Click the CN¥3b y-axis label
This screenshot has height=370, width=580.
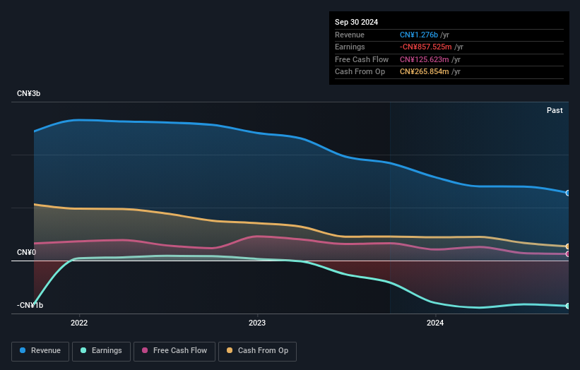click(x=28, y=93)
